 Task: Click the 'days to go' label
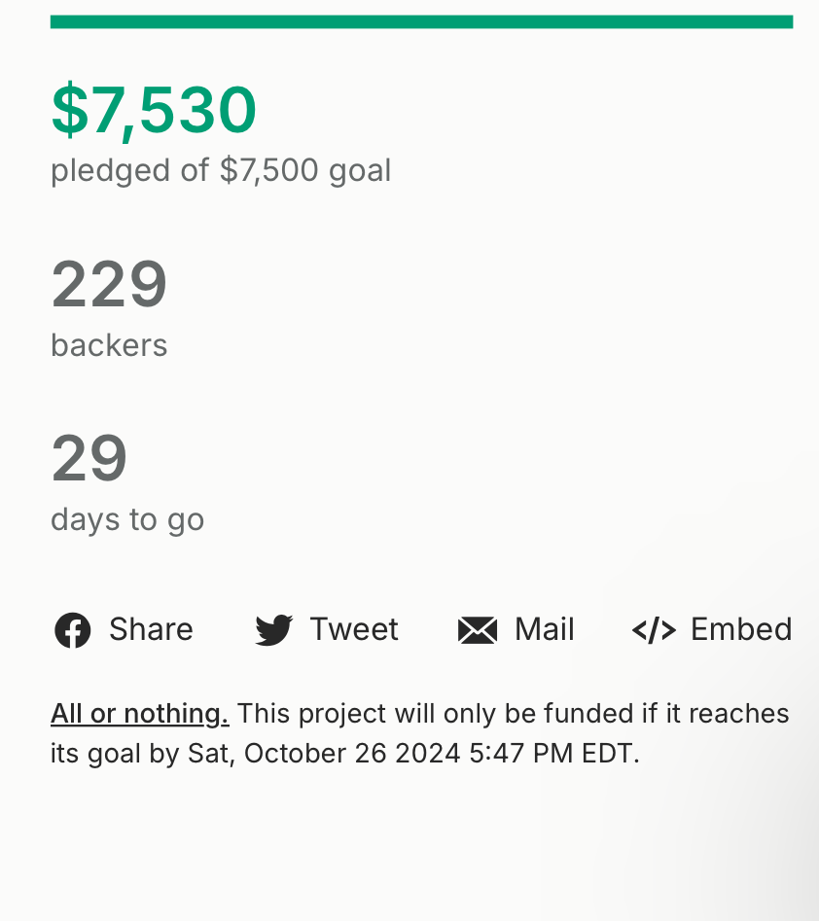point(127,519)
